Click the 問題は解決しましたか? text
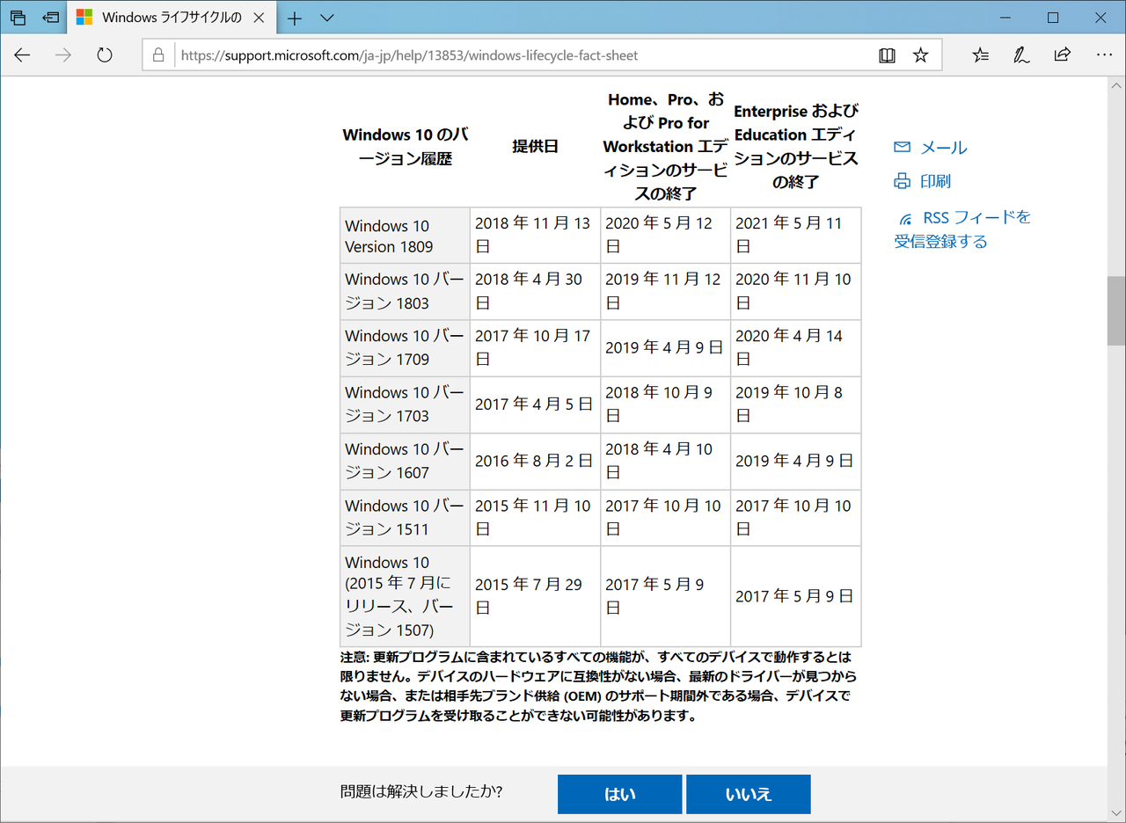Screen dimensions: 1126x823 pyautogui.click(x=421, y=791)
